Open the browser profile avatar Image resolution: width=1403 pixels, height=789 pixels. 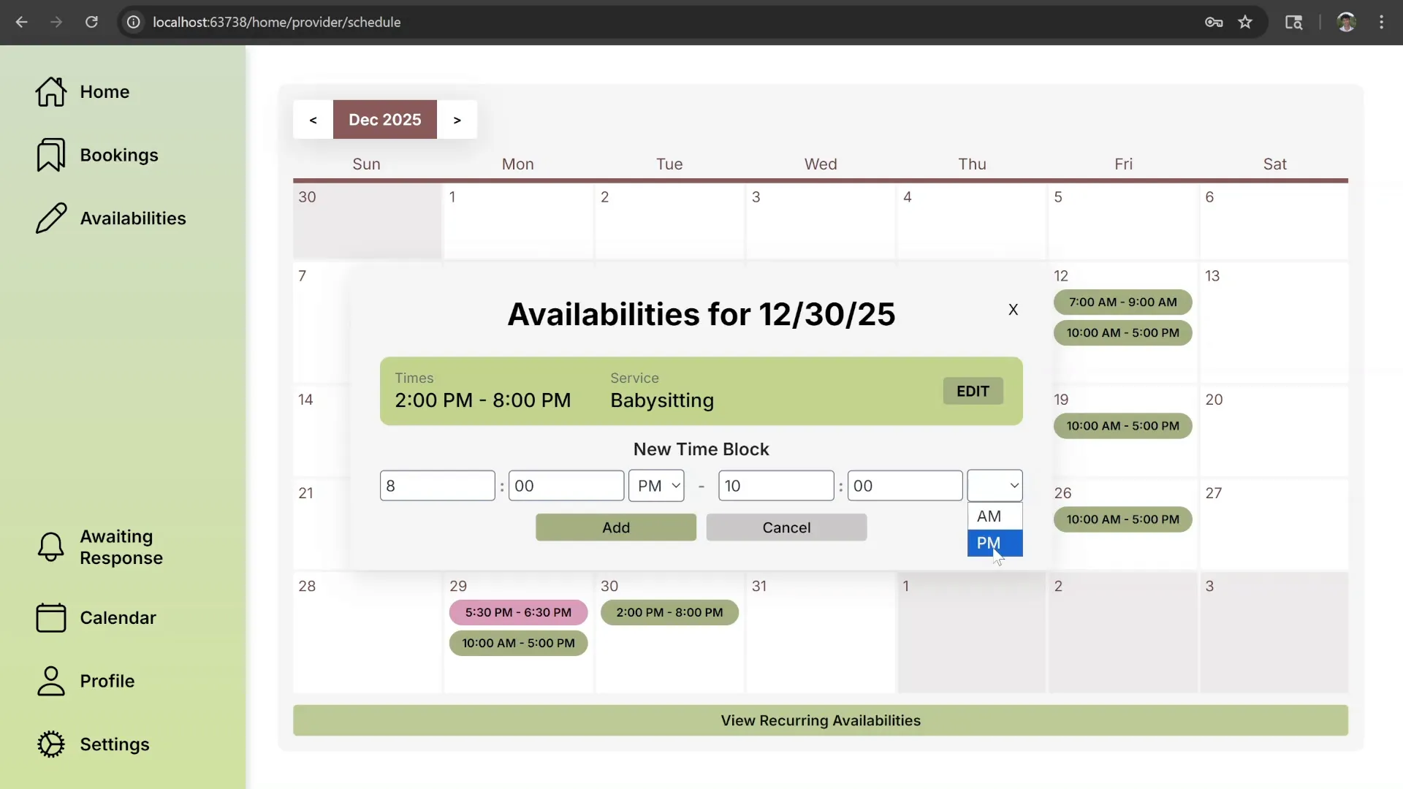click(x=1346, y=22)
